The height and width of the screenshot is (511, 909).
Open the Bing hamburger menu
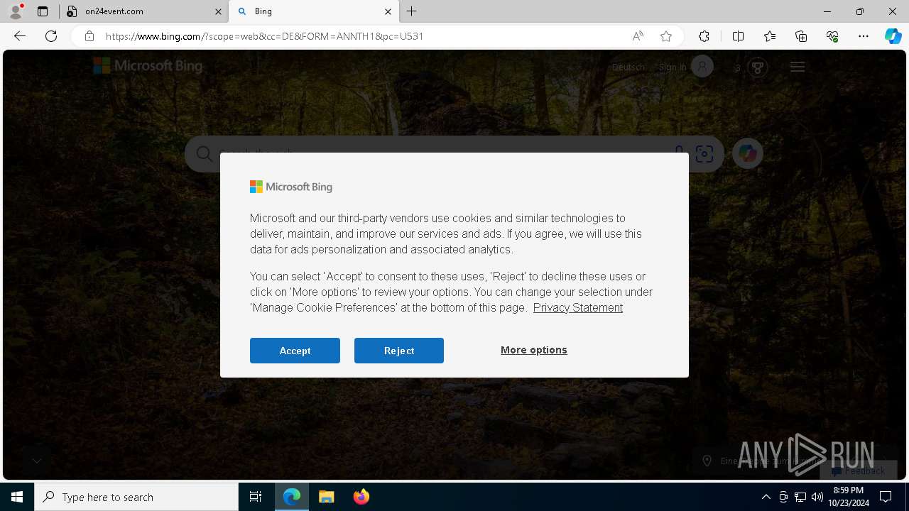click(798, 67)
